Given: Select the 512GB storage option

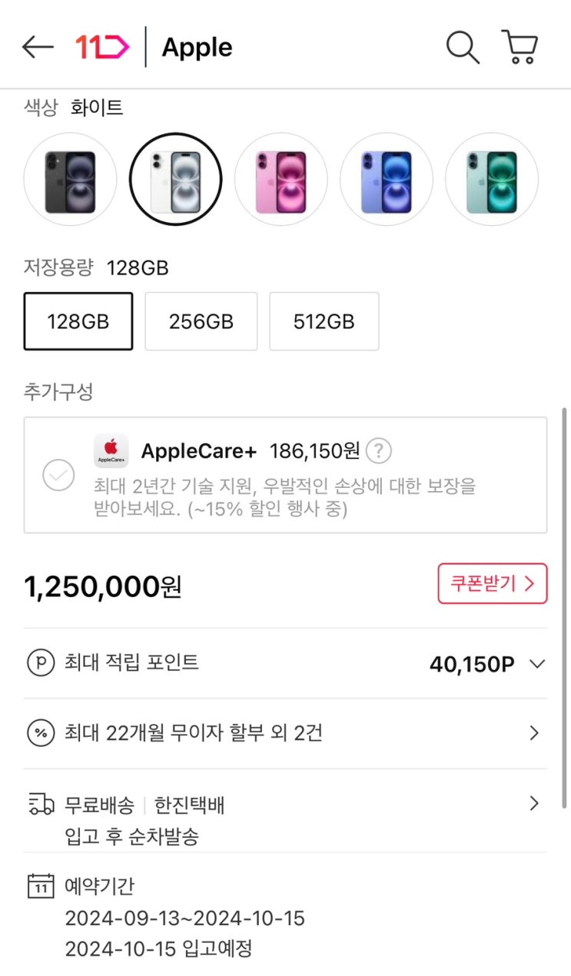Looking at the screenshot, I should (x=324, y=321).
